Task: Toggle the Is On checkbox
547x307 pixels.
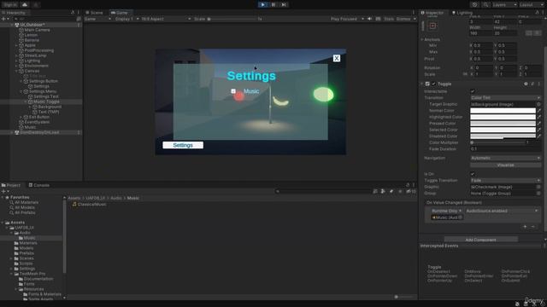Action: tap(473, 174)
